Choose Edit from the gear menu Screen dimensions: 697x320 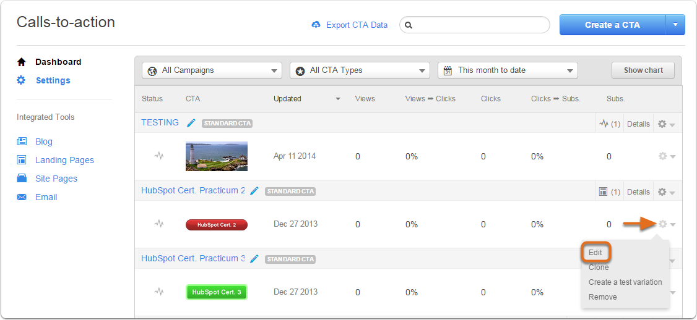(595, 253)
